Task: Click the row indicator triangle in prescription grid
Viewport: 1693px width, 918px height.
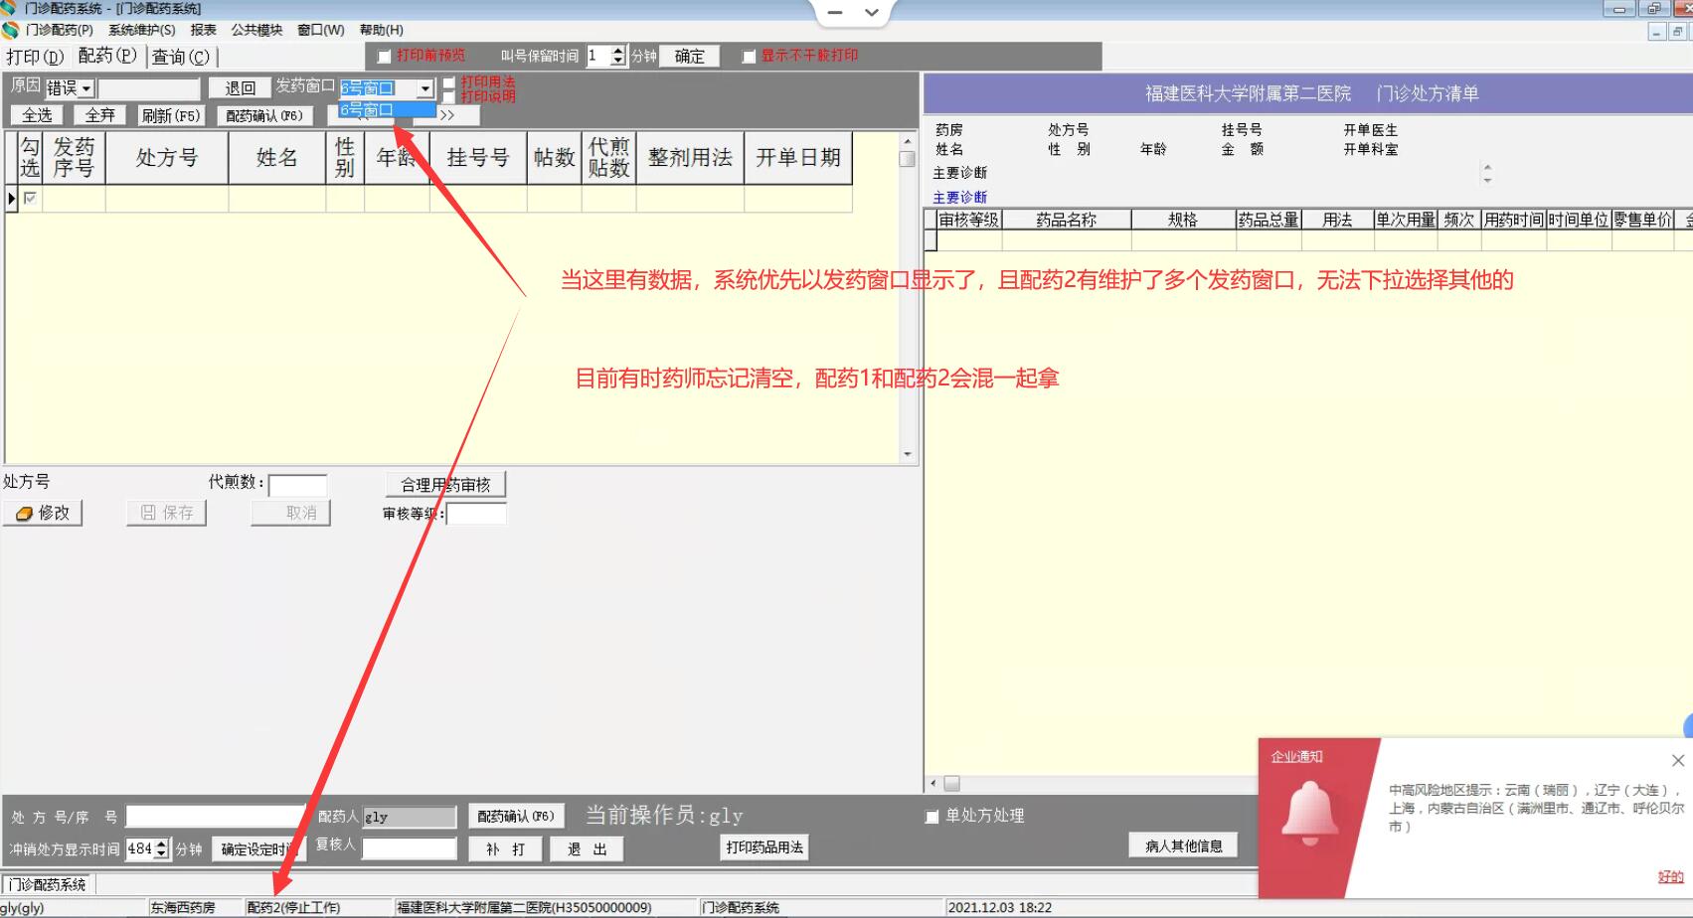Action: pyautogui.click(x=12, y=199)
